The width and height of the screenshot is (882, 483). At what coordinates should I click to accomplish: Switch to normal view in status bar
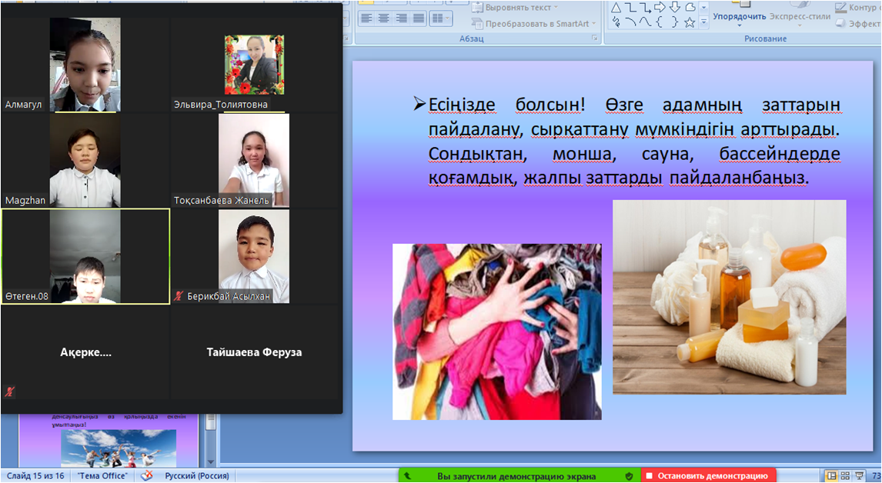coord(831,476)
